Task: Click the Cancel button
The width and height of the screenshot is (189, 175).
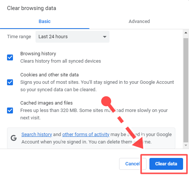Action: pyautogui.click(x=132, y=164)
